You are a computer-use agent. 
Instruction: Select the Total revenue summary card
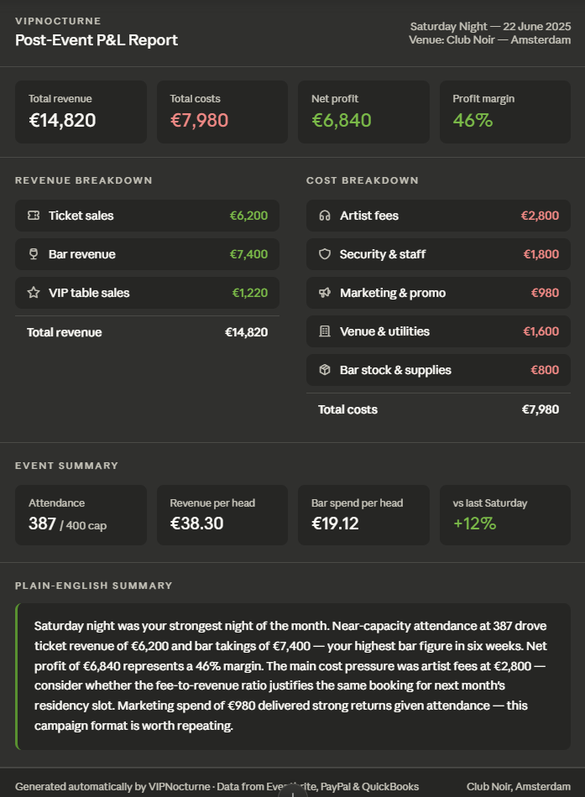[81, 112]
